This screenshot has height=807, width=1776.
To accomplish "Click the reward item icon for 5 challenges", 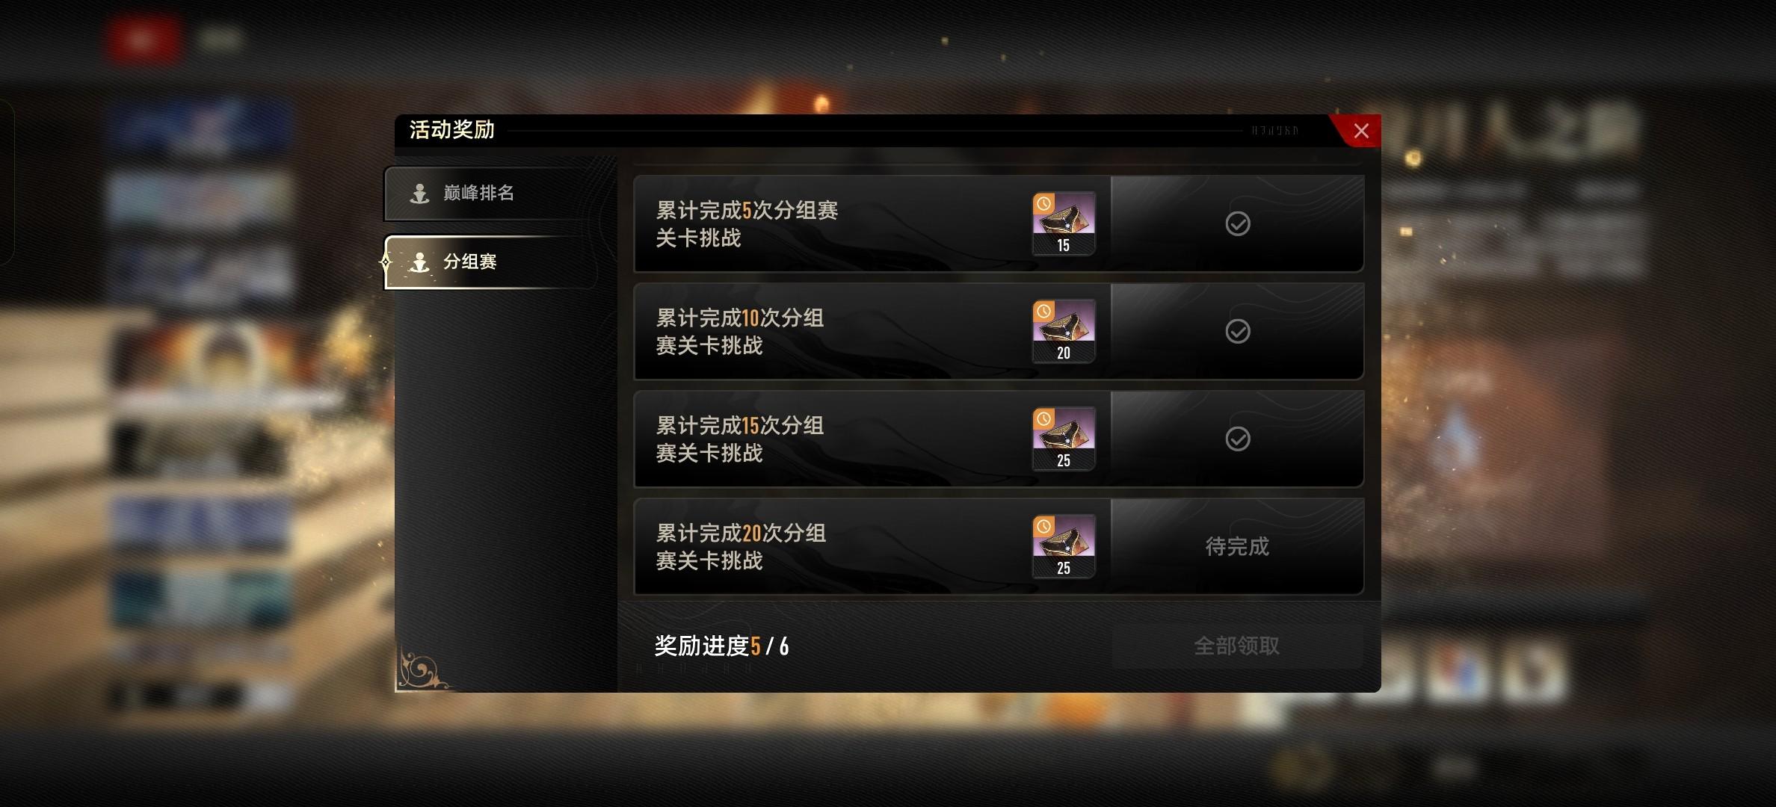I will coord(1064,223).
